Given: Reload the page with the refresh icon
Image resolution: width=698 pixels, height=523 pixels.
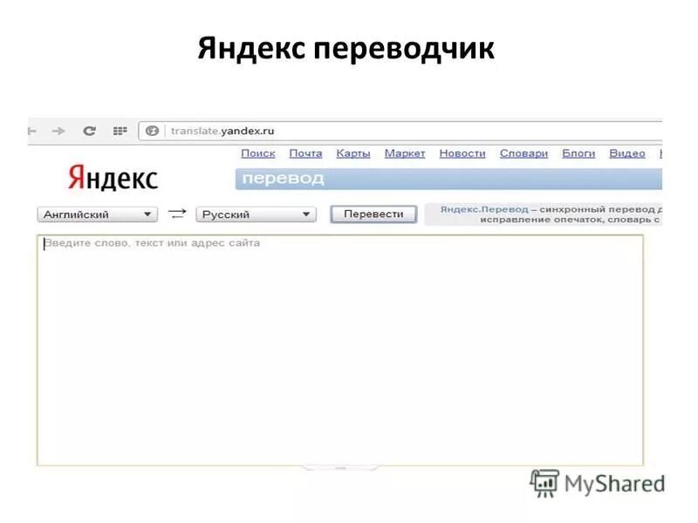Looking at the screenshot, I should click(90, 131).
